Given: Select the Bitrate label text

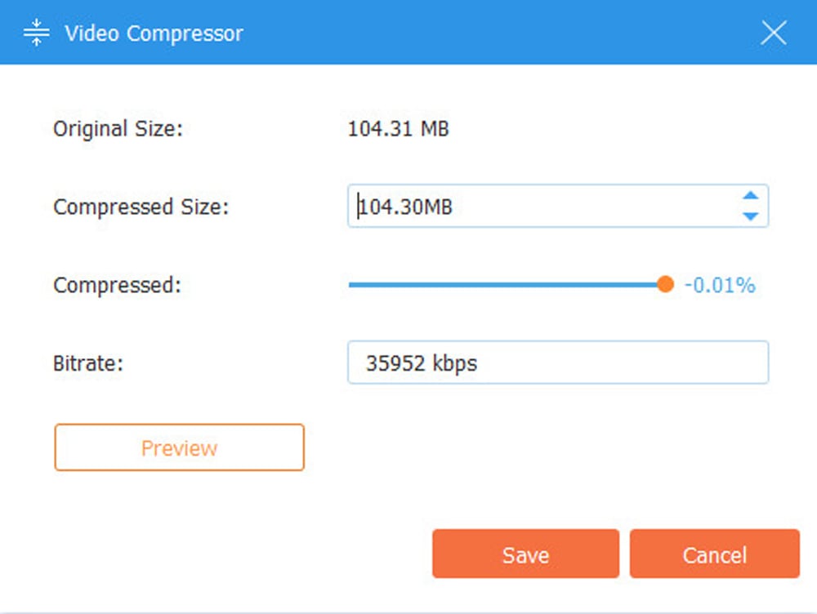Looking at the screenshot, I should [88, 363].
